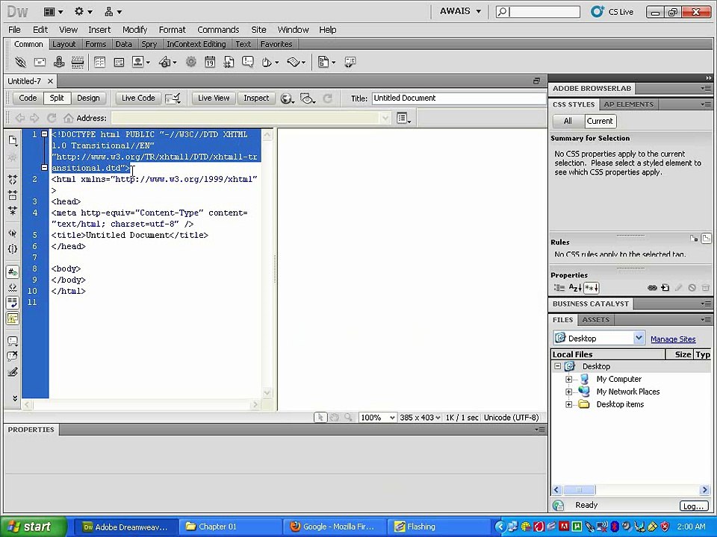Open File Management icon in coding toolbar

[x=13, y=141]
